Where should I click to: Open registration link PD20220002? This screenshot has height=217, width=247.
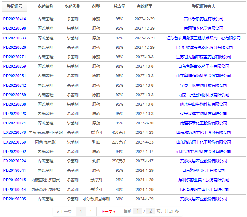pos(14,152)
